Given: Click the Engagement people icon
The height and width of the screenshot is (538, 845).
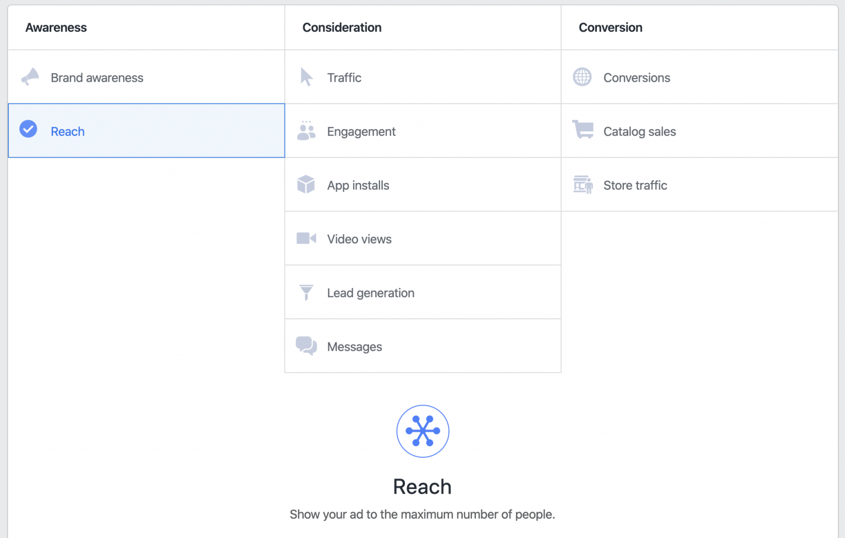Looking at the screenshot, I should [306, 131].
